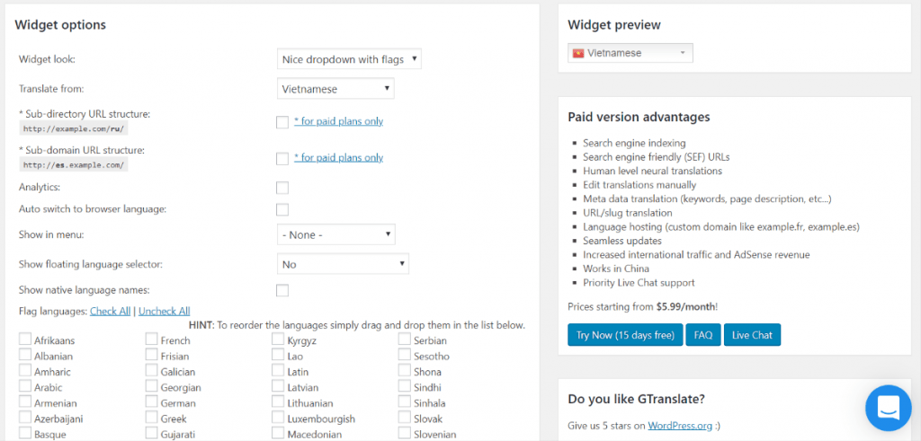Screen dimensions: 921x441
Task: Open the Translate from Vietnamese dropdown
Action: pyautogui.click(x=335, y=89)
